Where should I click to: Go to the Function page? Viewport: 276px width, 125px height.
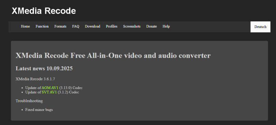(42, 26)
